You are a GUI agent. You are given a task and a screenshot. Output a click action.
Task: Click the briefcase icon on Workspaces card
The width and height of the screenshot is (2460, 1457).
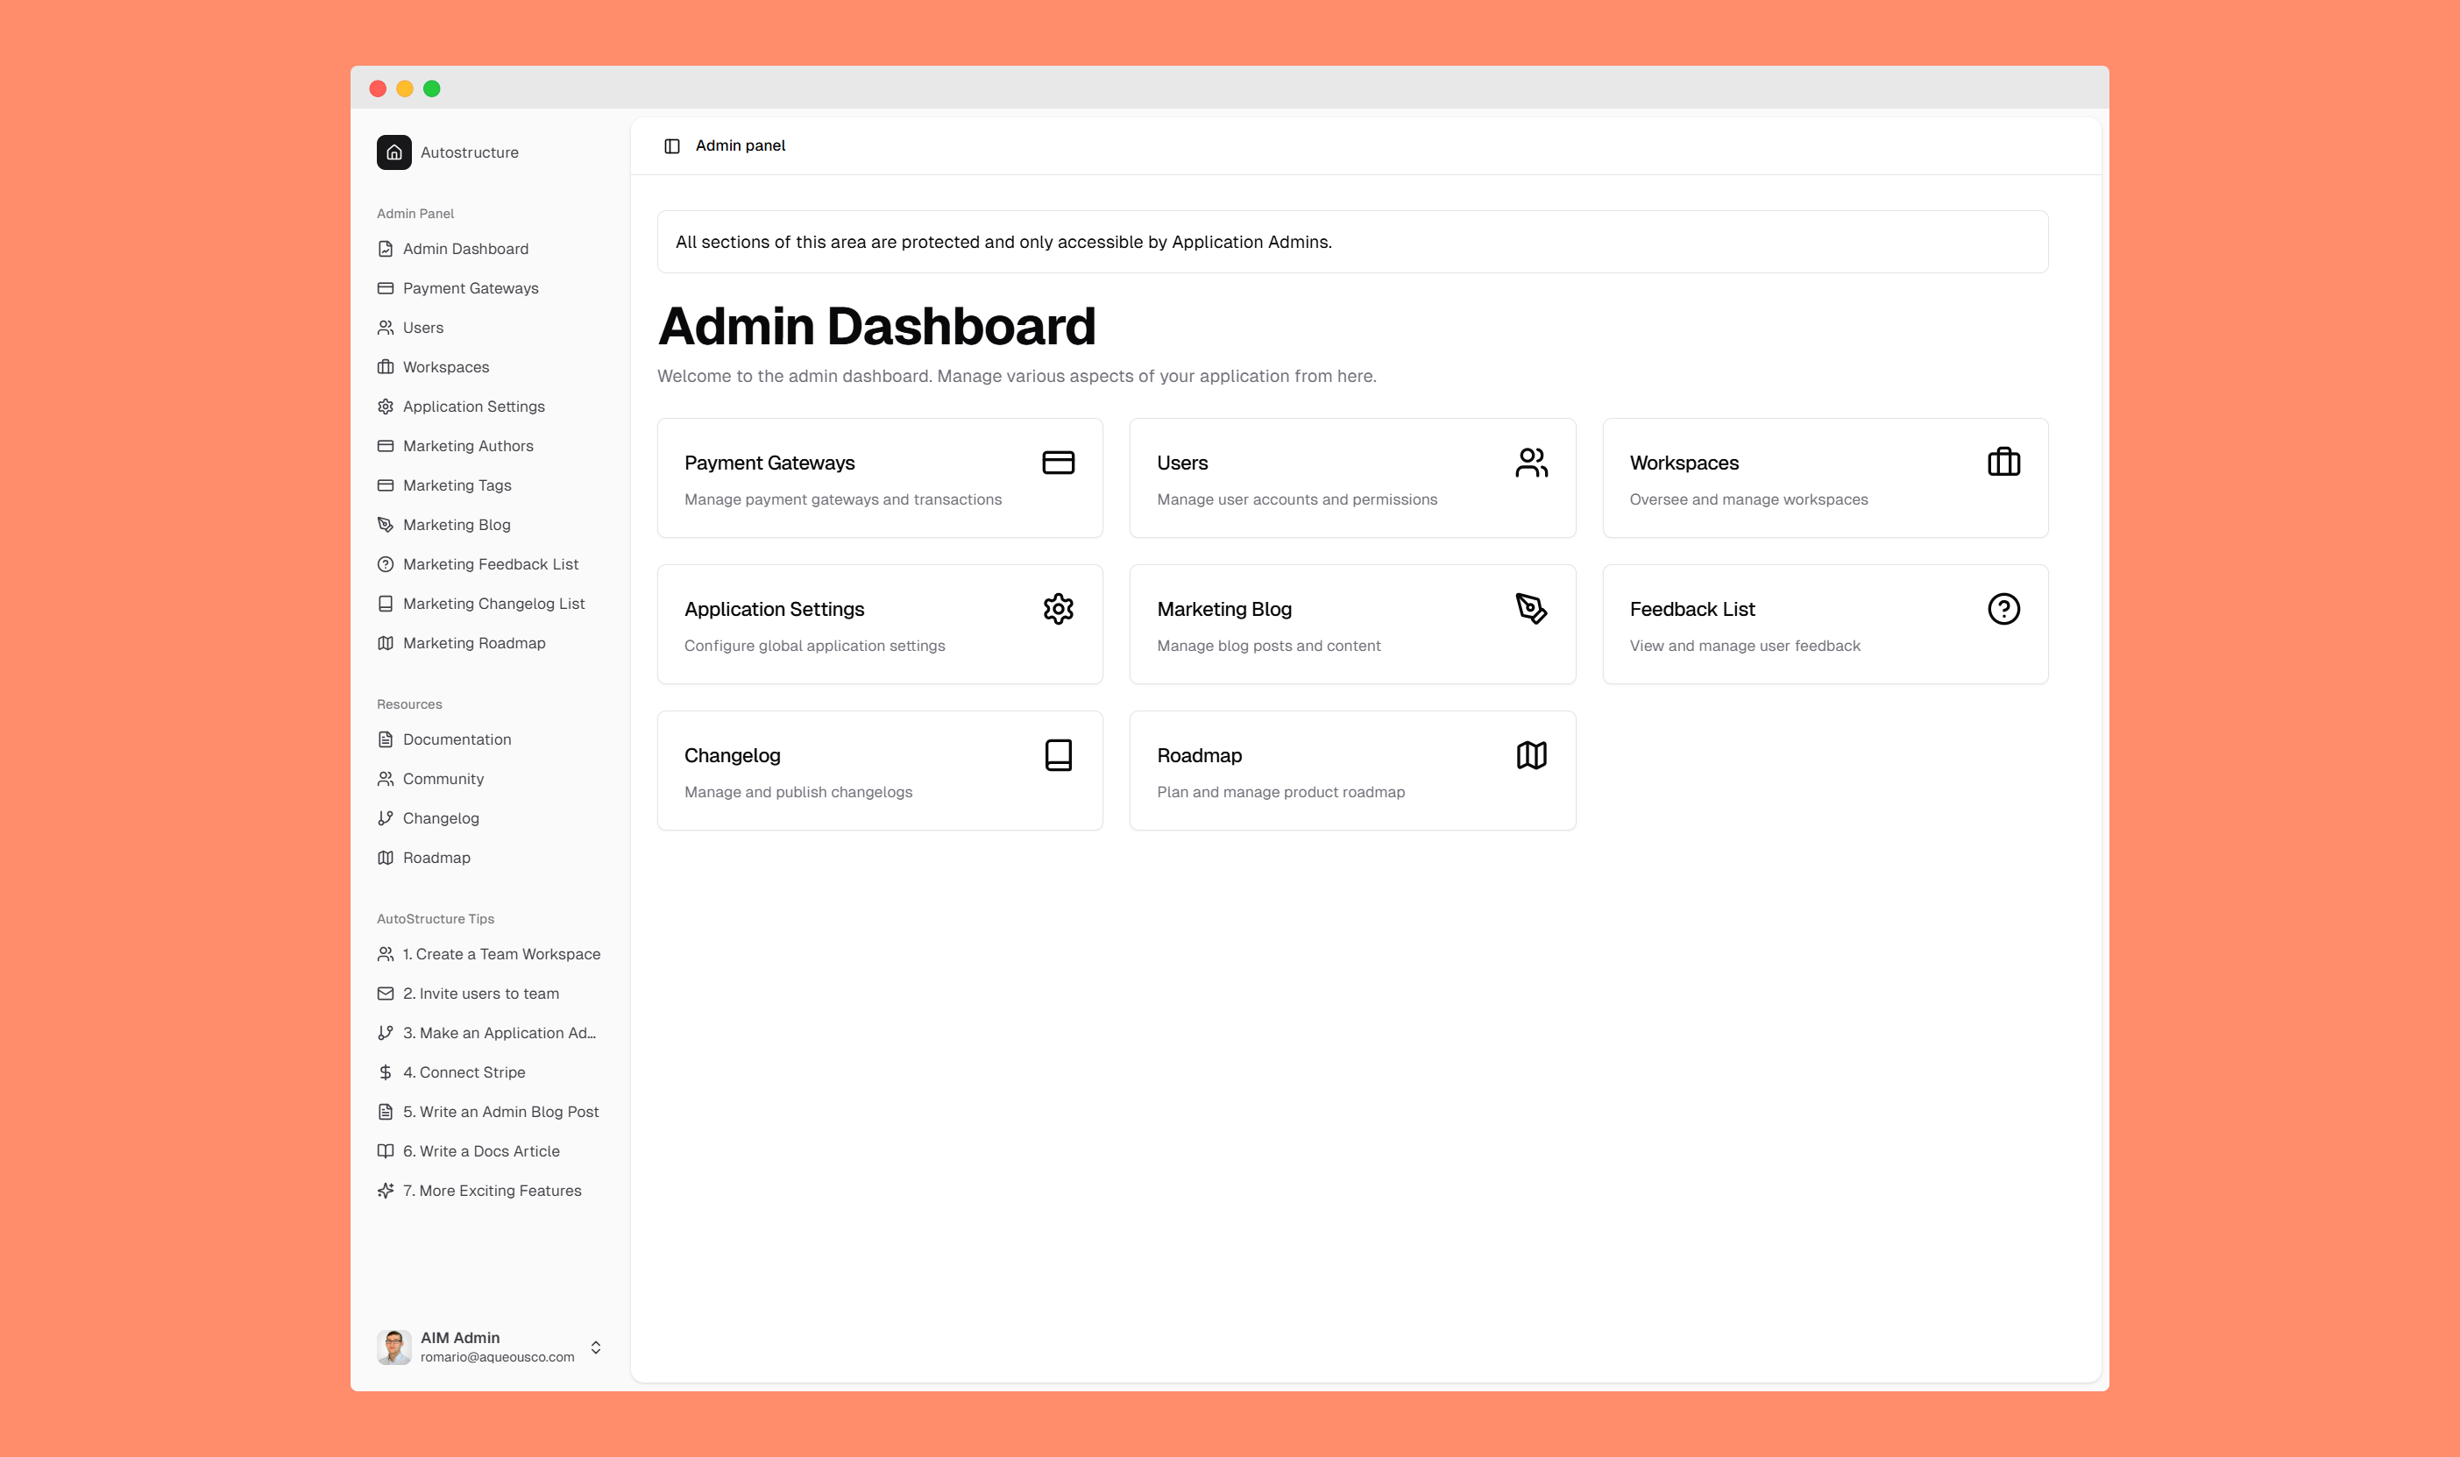pyautogui.click(x=2003, y=462)
